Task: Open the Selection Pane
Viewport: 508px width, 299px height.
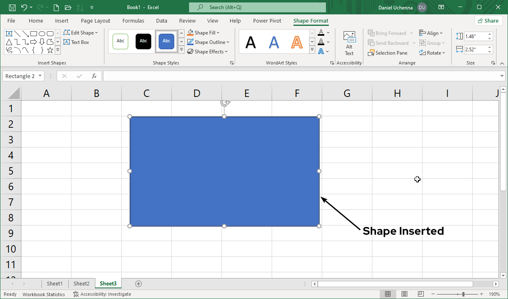Action: [388, 53]
